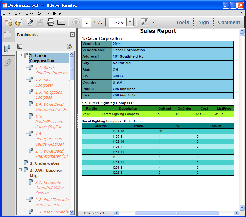Select bookmark '1.3. Navigation Compass'
The width and height of the screenshot is (246, 217).
point(49,95)
